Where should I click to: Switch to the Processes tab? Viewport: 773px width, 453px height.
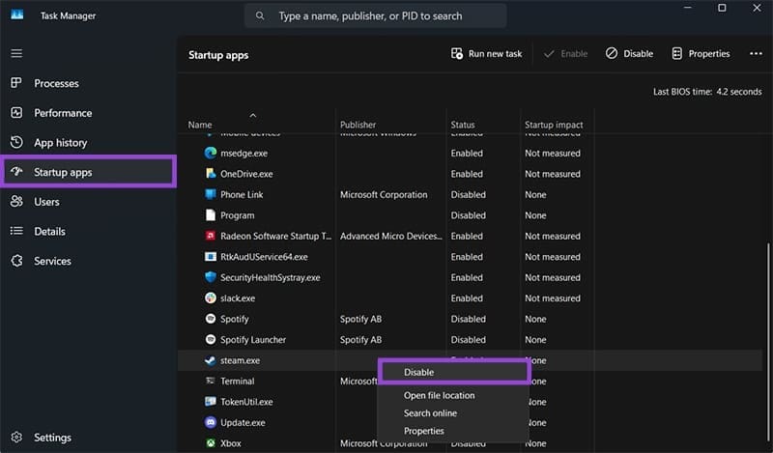click(56, 83)
